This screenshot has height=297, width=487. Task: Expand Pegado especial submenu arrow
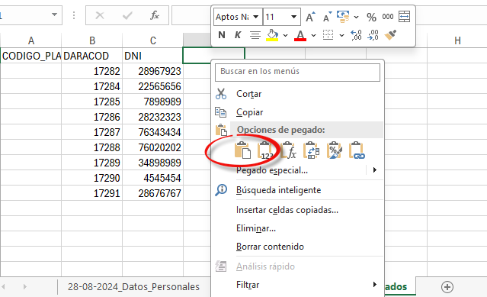pos(375,169)
